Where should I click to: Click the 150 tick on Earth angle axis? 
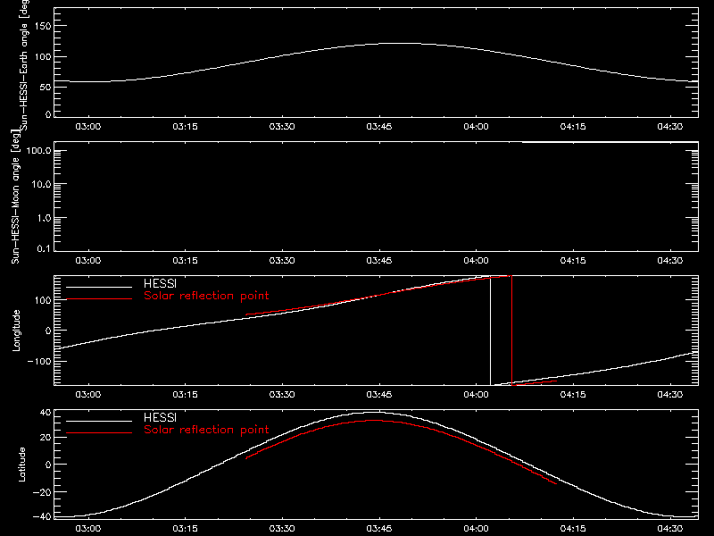point(43,27)
